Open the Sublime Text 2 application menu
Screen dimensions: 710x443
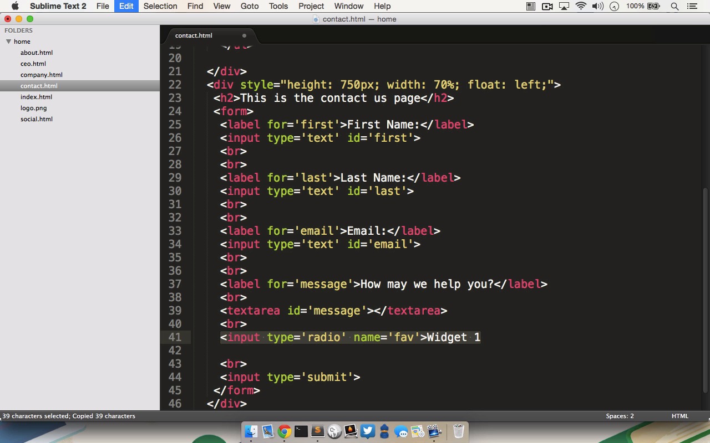[58, 6]
